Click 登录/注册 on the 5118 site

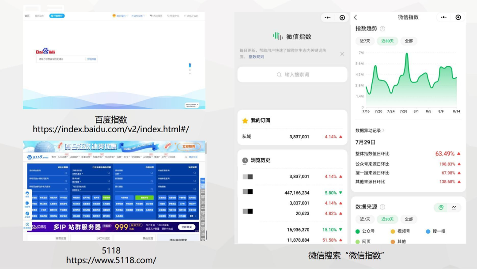pyautogui.click(x=193, y=157)
